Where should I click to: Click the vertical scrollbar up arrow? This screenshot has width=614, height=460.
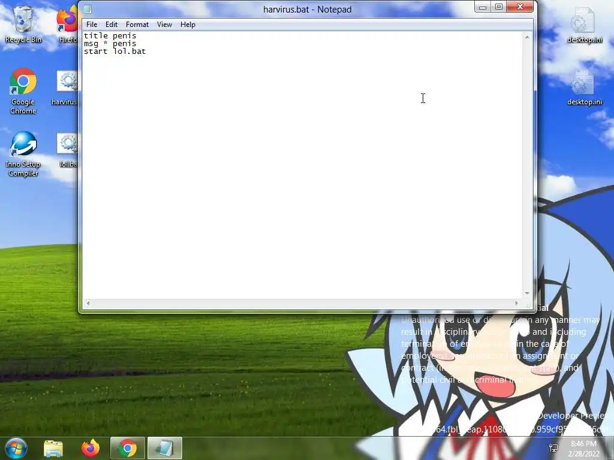[x=527, y=37]
